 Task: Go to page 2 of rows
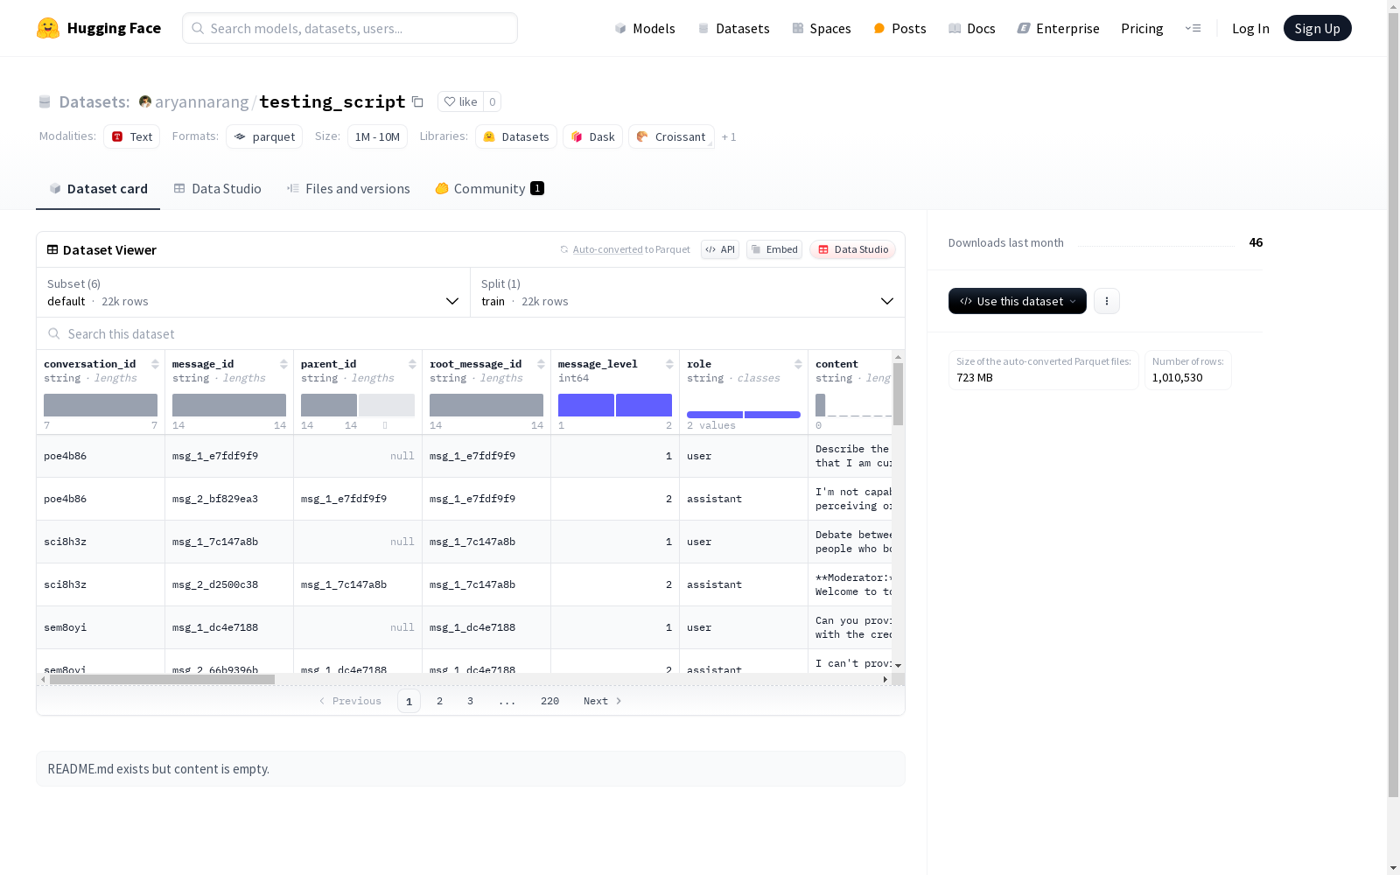[x=439, y=701]
